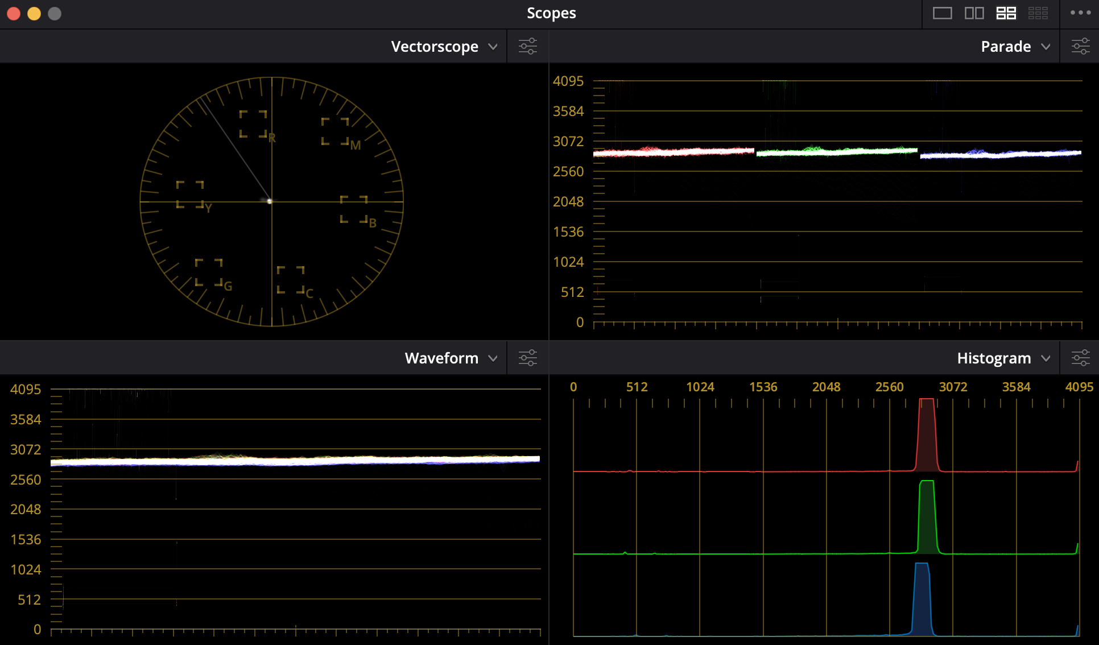Click the Waveform label
This screenshot has height=645, width=1099.
click(441, 358)
